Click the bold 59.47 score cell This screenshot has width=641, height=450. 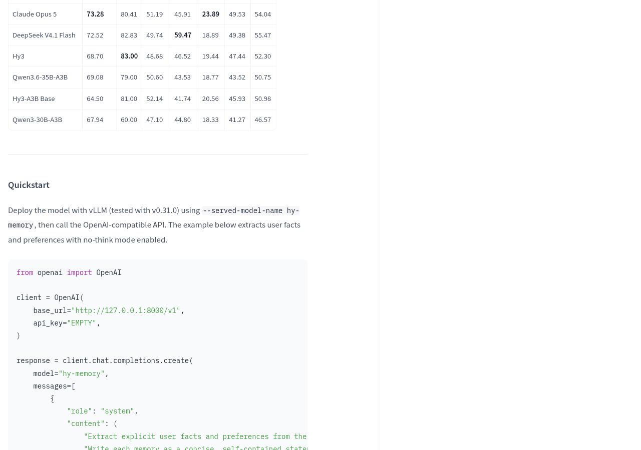(183, 35)
